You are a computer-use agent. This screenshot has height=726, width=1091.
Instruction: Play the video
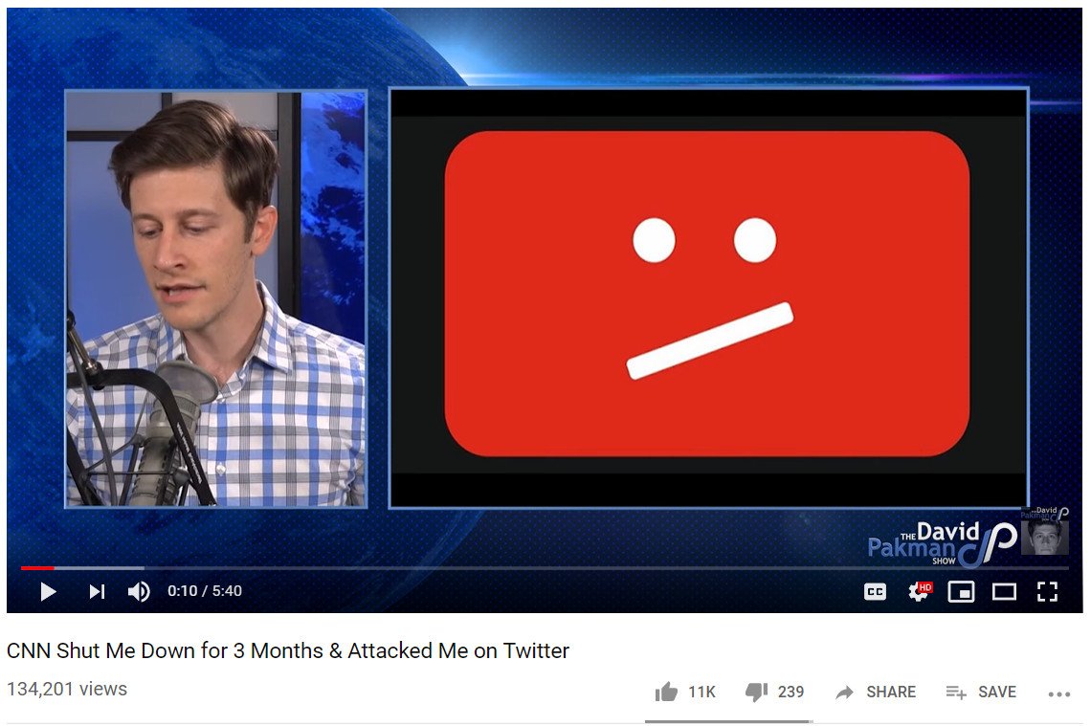[48, 591]
